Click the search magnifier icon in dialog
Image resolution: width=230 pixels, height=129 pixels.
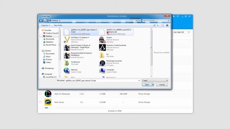(x=169, y=21)
